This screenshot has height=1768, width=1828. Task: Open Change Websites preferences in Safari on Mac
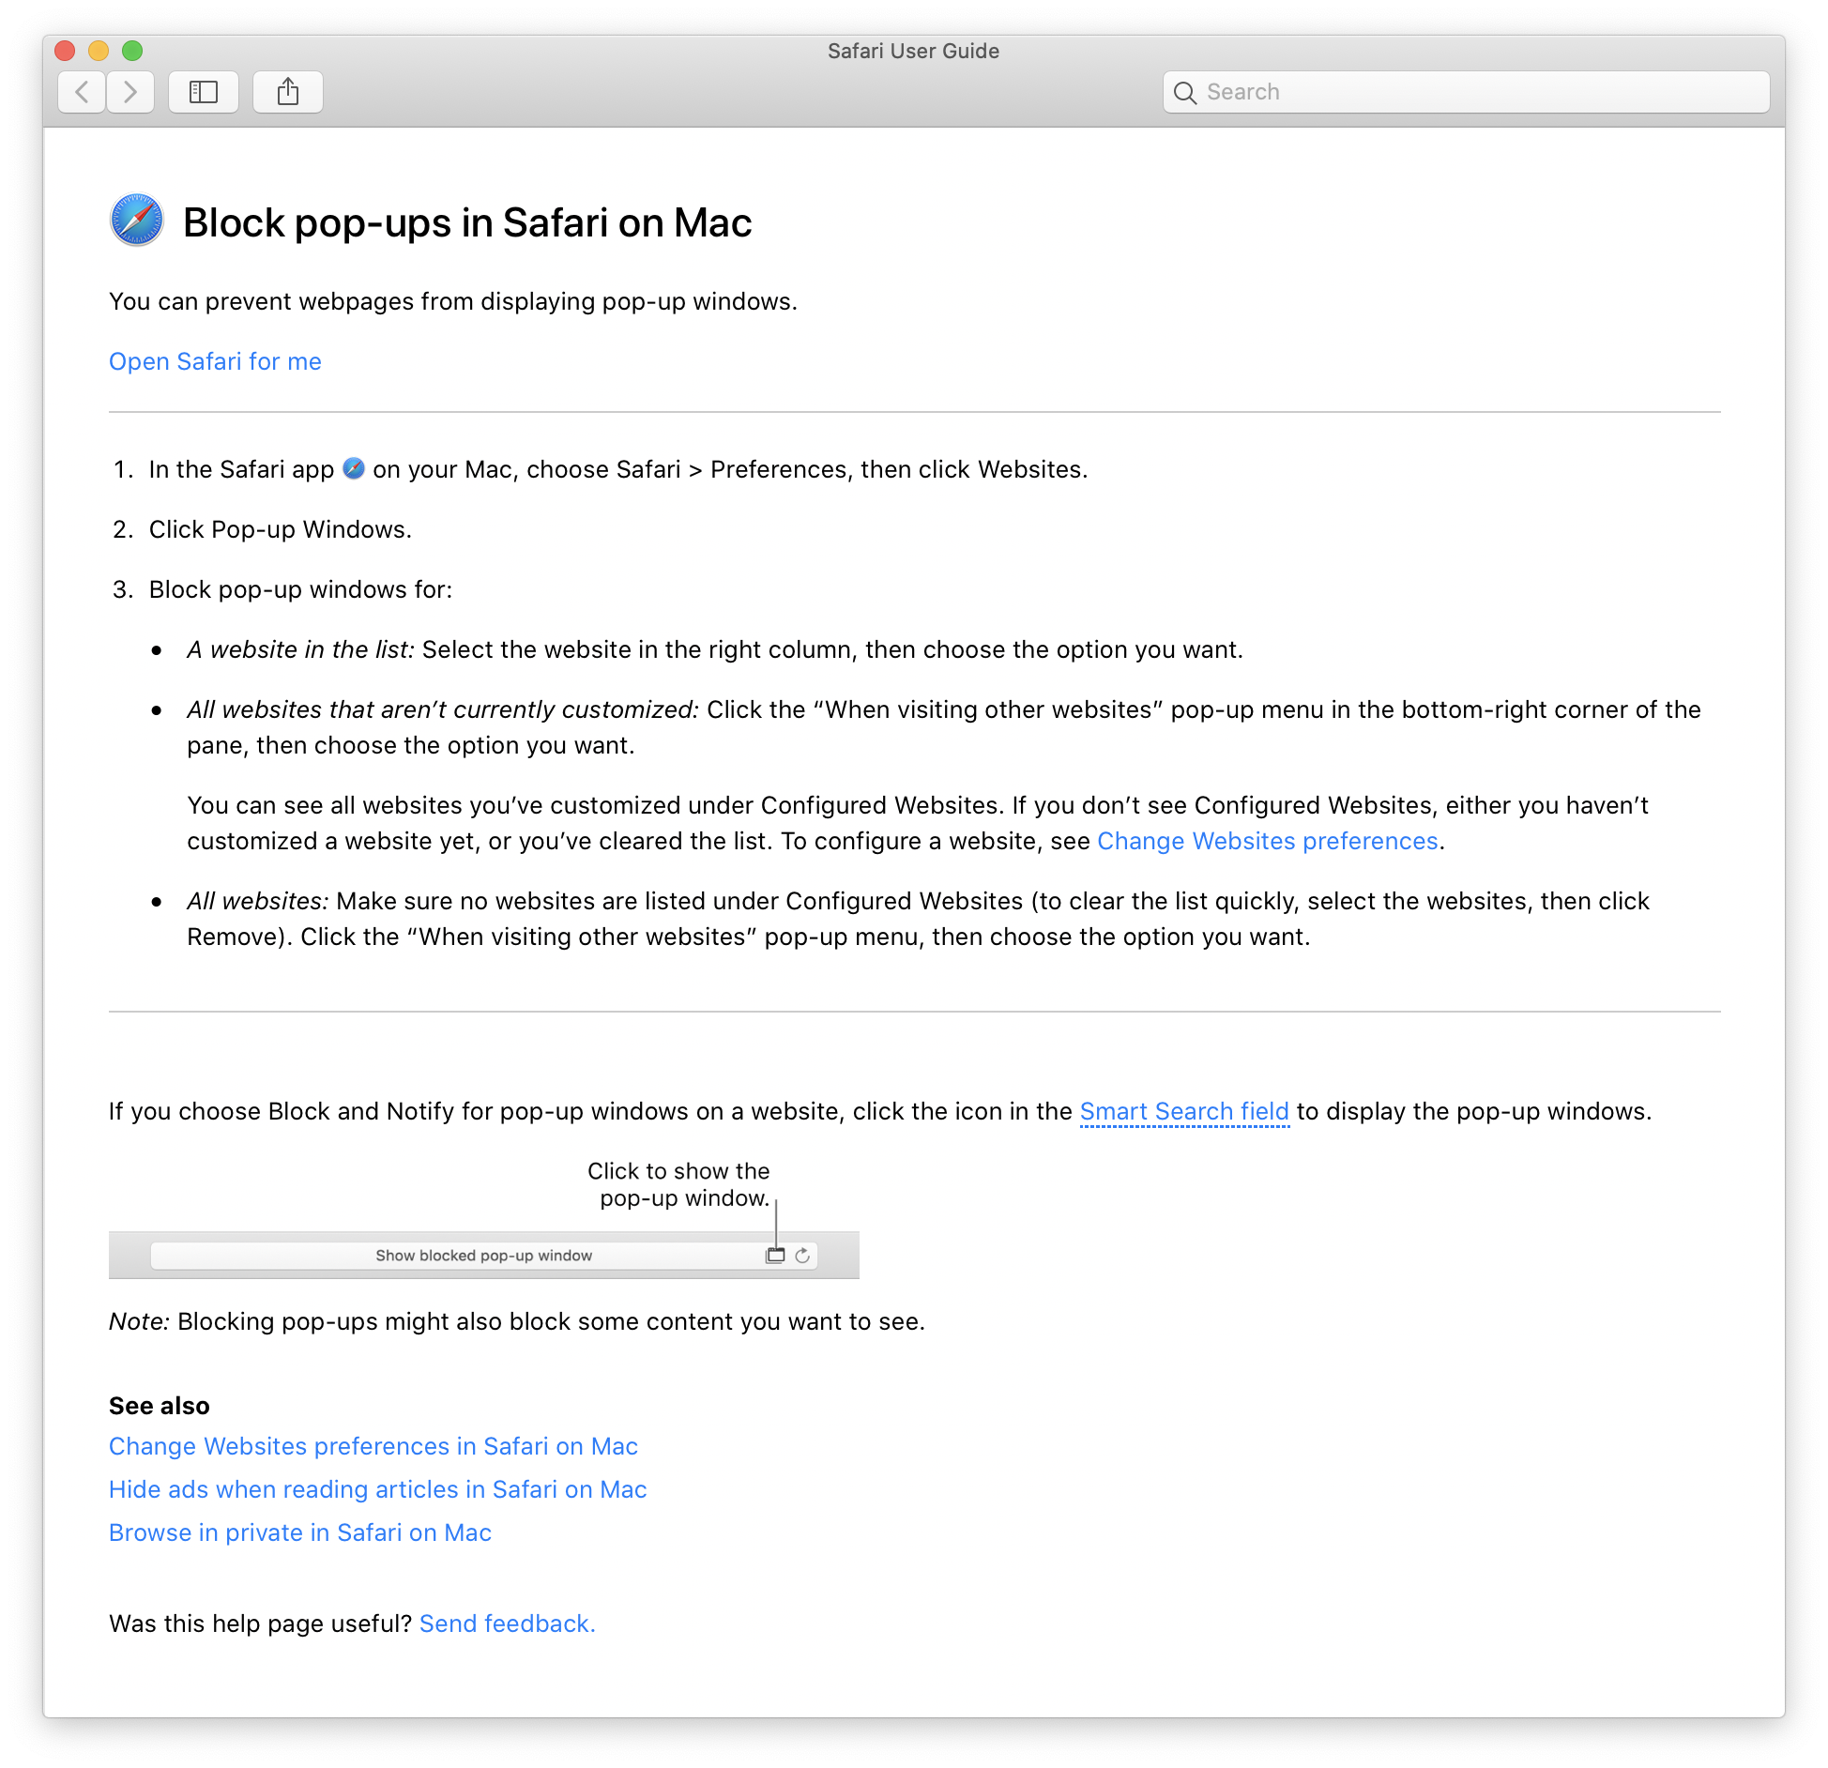click(x=373, y=1446)
